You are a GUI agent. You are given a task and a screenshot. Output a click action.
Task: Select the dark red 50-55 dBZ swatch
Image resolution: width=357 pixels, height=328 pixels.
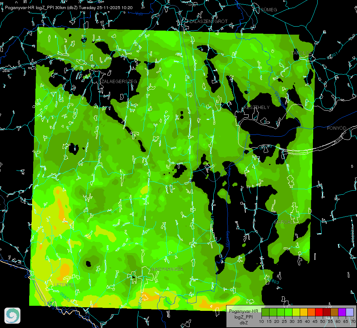pos(327,312)
